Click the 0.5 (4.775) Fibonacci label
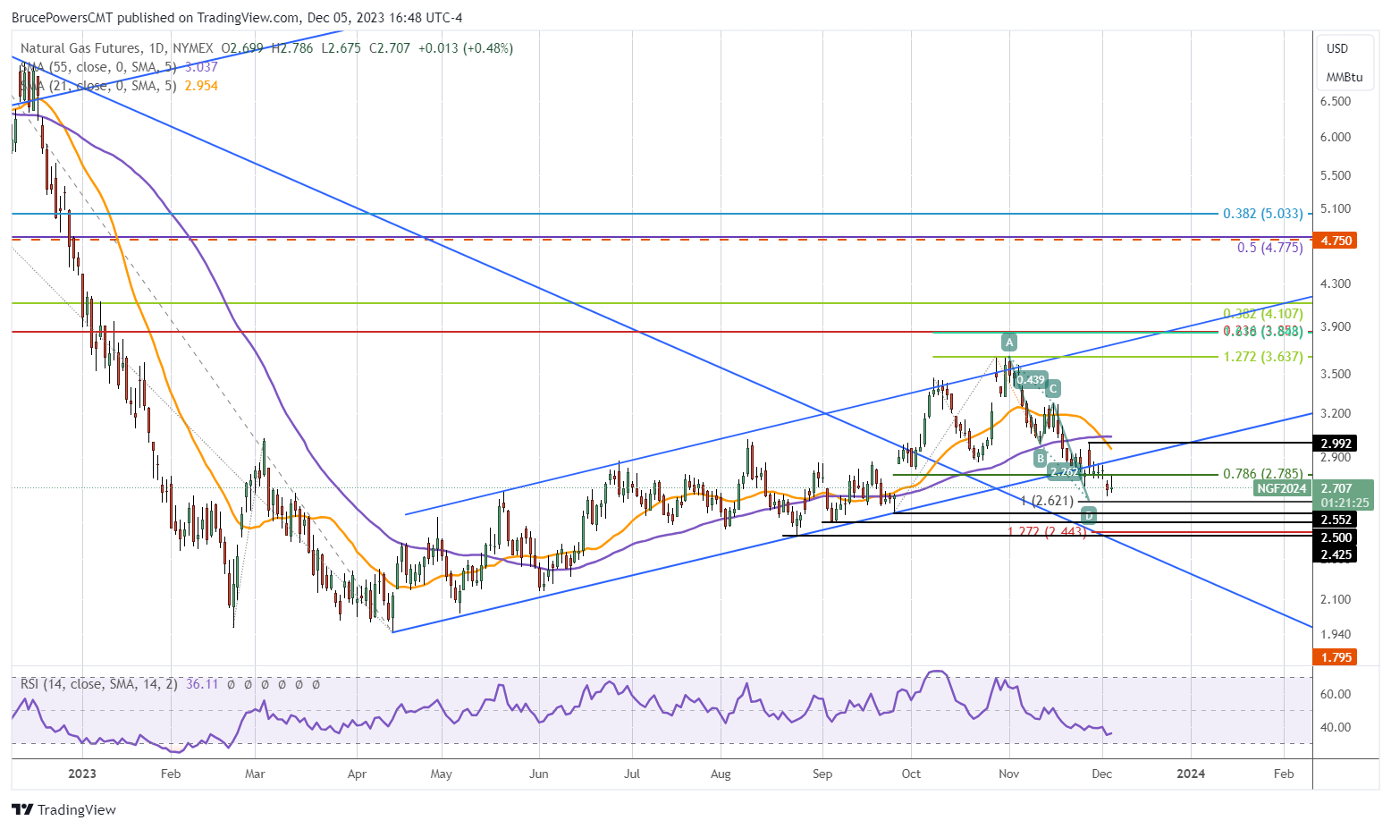This screenshot has width=1391, height=829. pos(1270,248)
